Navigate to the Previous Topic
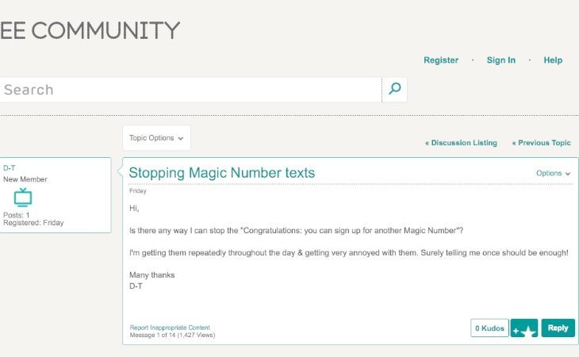The image size is (579, 357). tap(542, 143)
